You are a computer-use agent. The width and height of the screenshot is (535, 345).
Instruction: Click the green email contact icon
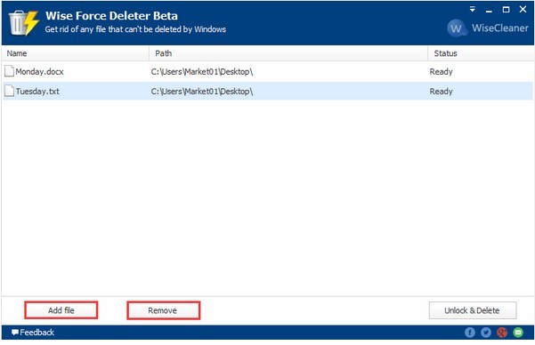click(518, 332)
